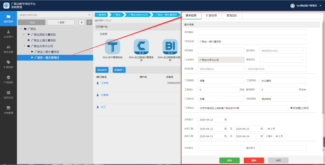325x165 pixels.
Task: Open the BIM+全过程数据决策系统 product icon
Action: 170,47
